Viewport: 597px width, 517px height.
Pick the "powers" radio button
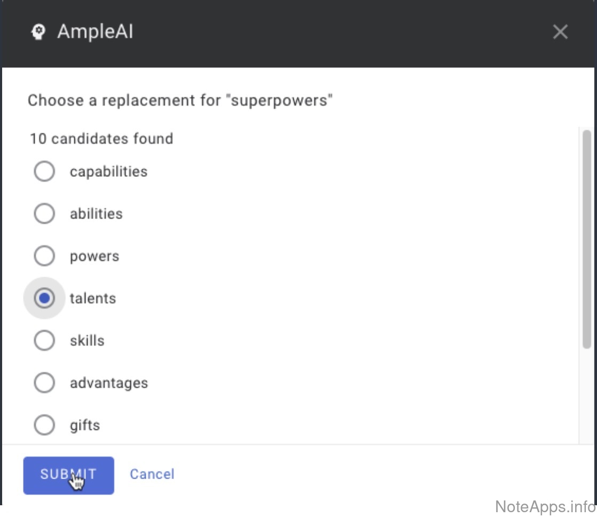44,256
